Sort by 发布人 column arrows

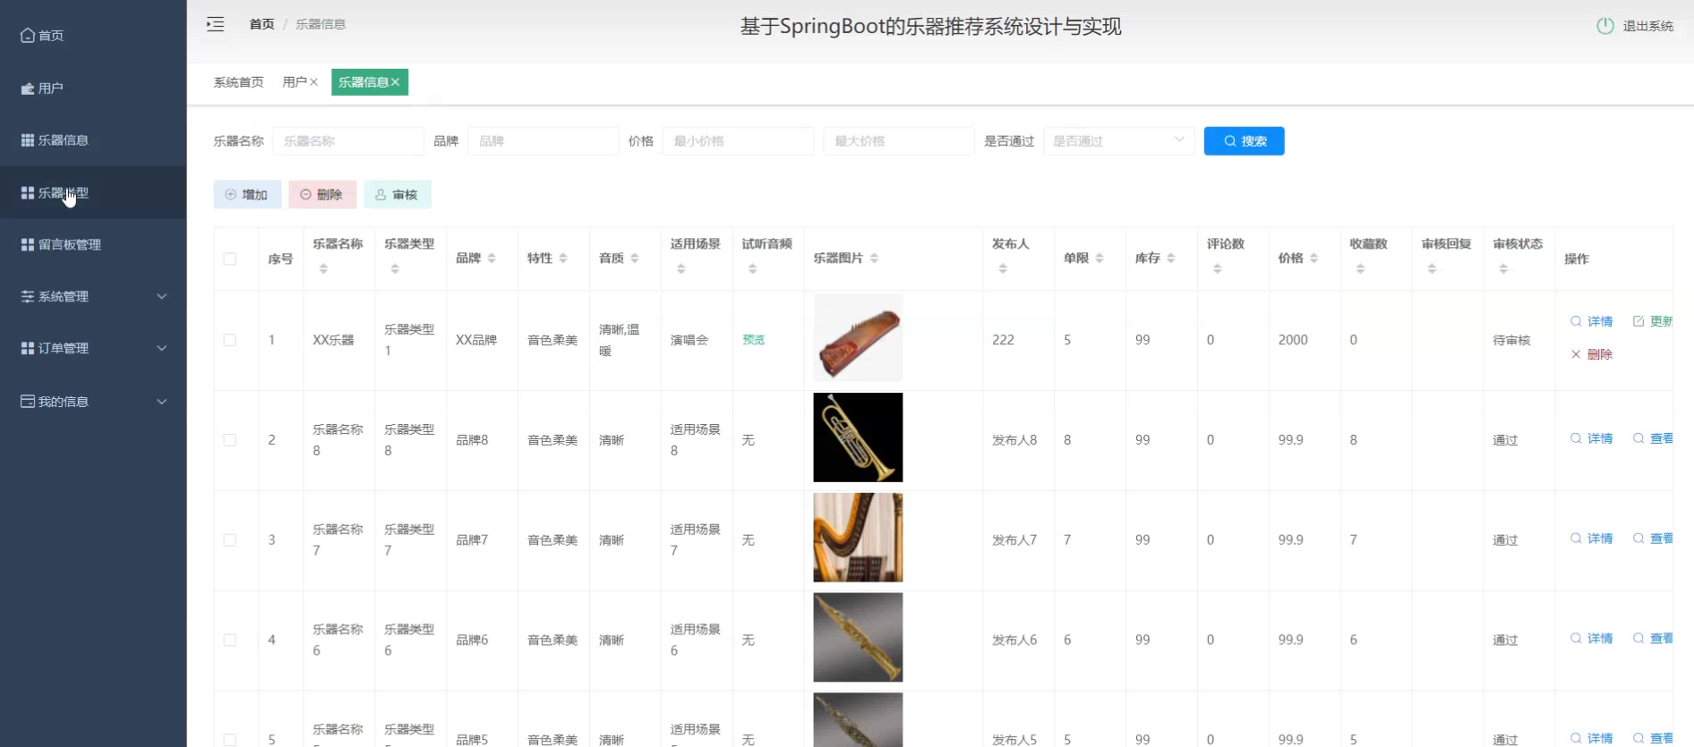point(1003,269)
